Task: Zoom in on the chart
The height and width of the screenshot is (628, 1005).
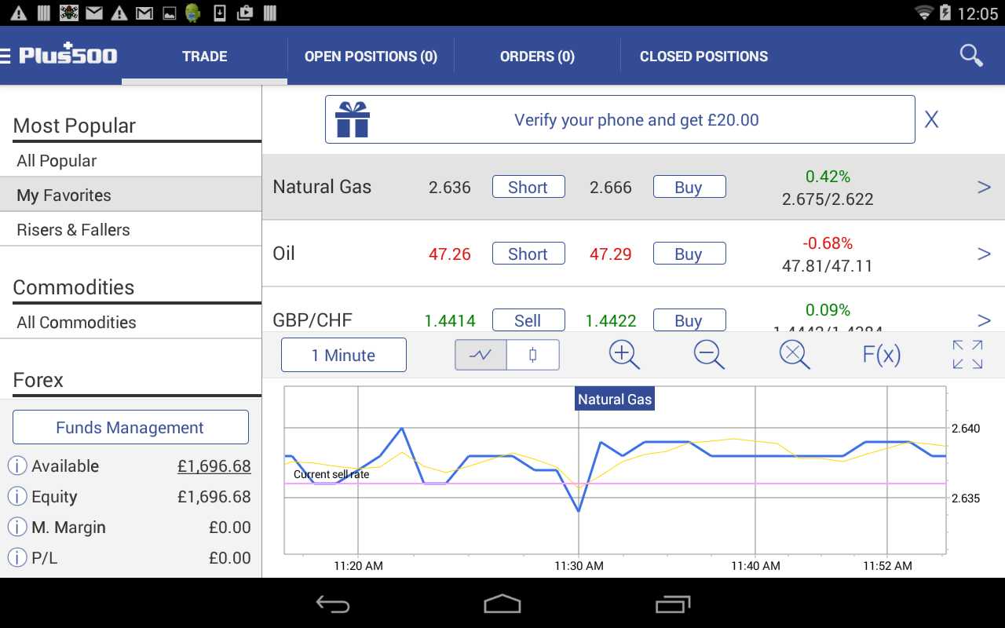Action: pos(624,355)
